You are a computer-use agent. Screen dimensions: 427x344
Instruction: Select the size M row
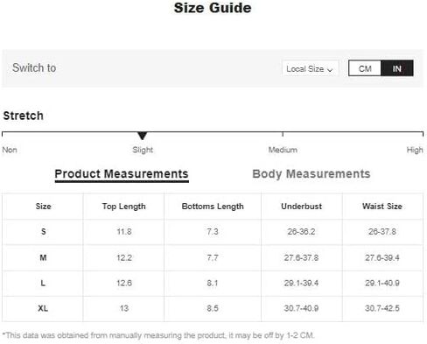click(x=213, y=257)
